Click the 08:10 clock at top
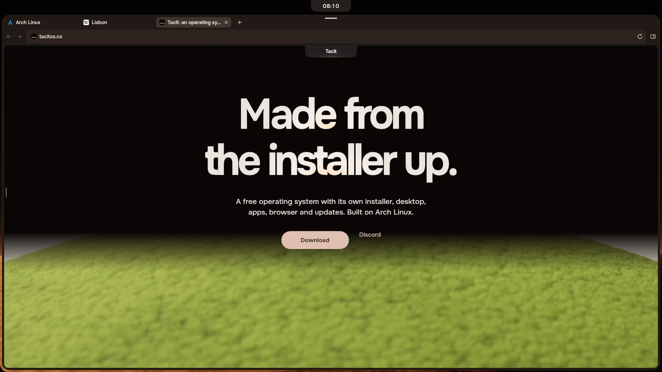The width and height of the screenshot is (662, 372). pos(331,6)
